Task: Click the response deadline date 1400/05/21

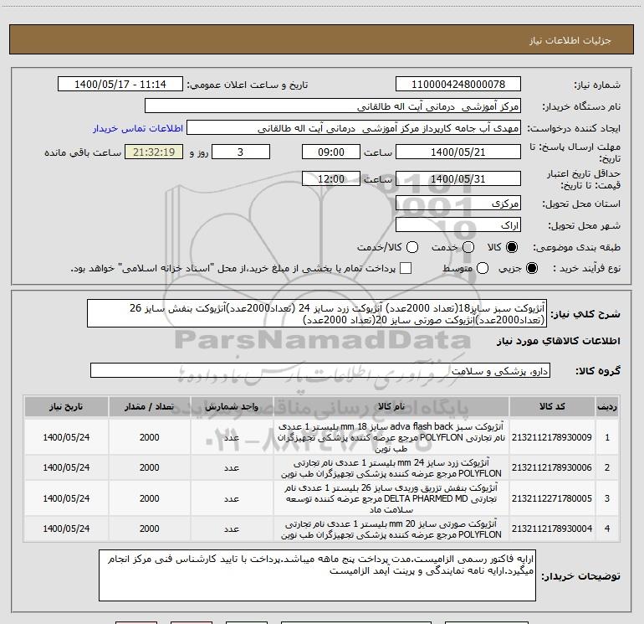Action: [x=458, y=152]
